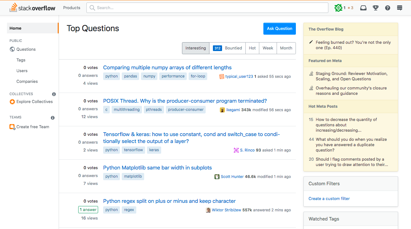Open Users in the sidebar

[22, 71]
